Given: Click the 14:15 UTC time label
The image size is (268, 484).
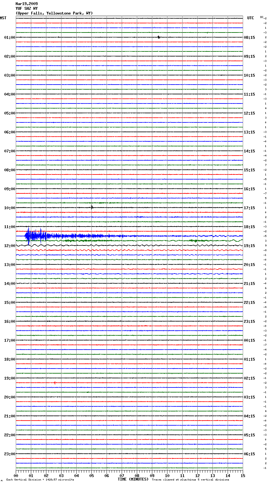Looking at the screenshot, I should (249, 151).
